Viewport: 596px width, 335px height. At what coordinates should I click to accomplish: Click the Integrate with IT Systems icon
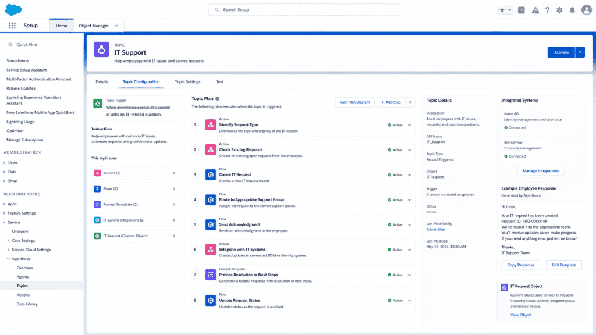pyautogui.click(x=211, y=250)
